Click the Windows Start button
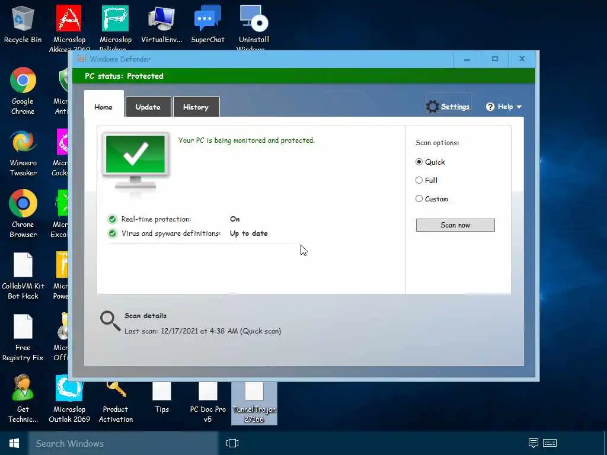The height and width of the screenshot is (455, 607). pyautogui.click(x=14, y=443)
